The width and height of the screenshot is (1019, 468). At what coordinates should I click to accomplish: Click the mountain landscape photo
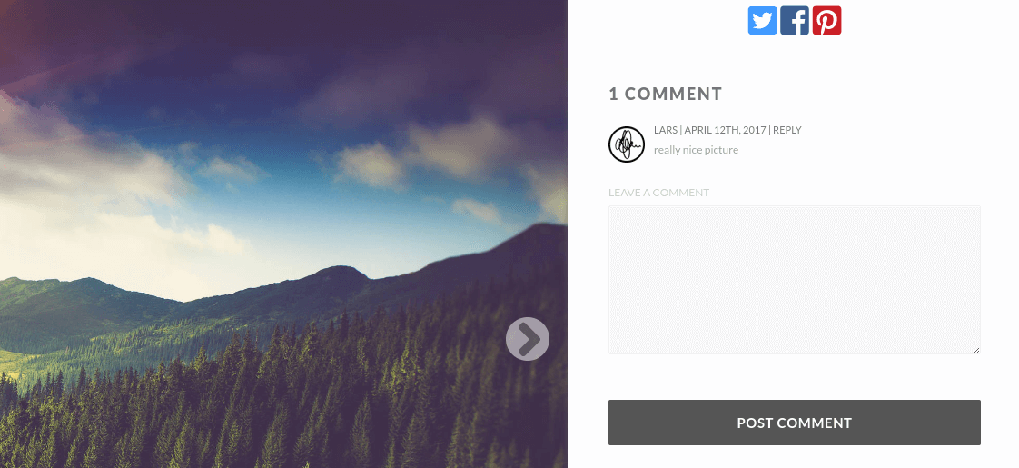point(283,234)
